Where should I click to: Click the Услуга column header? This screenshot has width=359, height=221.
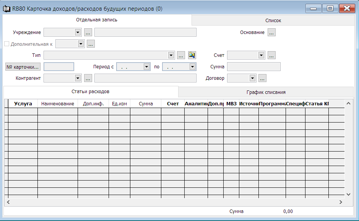(x=23, y=104)
